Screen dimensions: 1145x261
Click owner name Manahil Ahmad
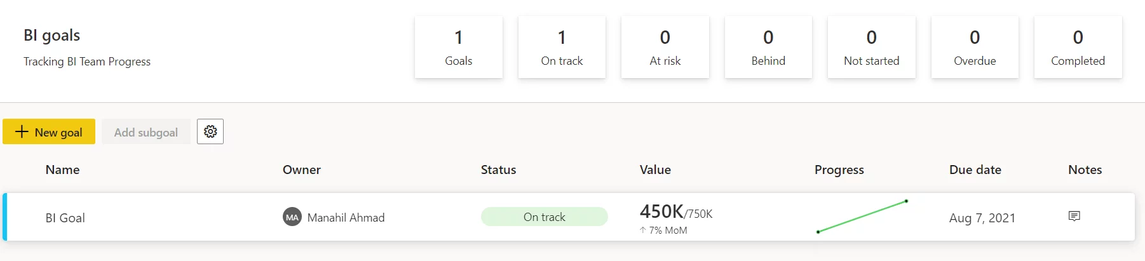[346, 217]
